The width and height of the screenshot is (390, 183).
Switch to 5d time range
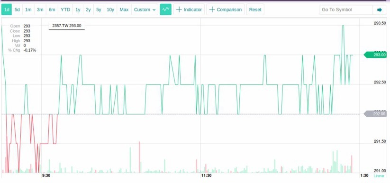pos(17,9)
